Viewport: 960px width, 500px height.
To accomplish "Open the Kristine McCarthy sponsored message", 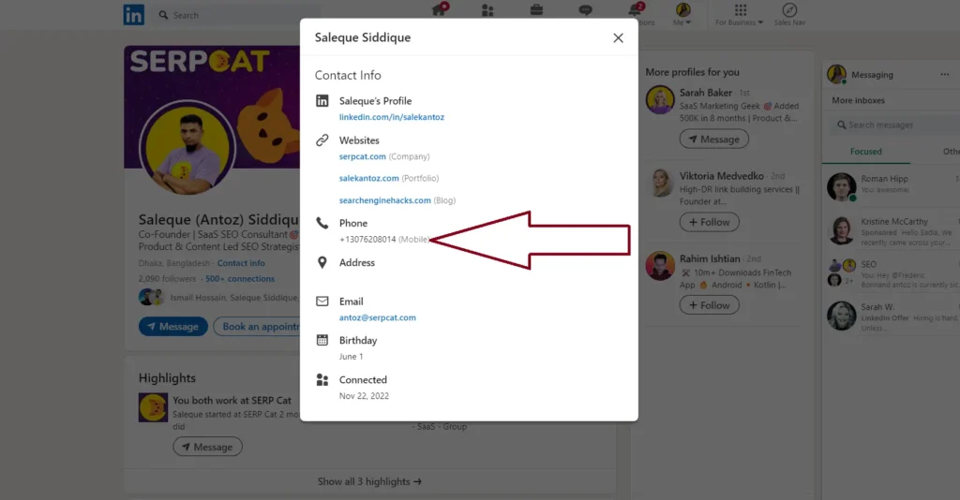I will [x=892, y=231].
